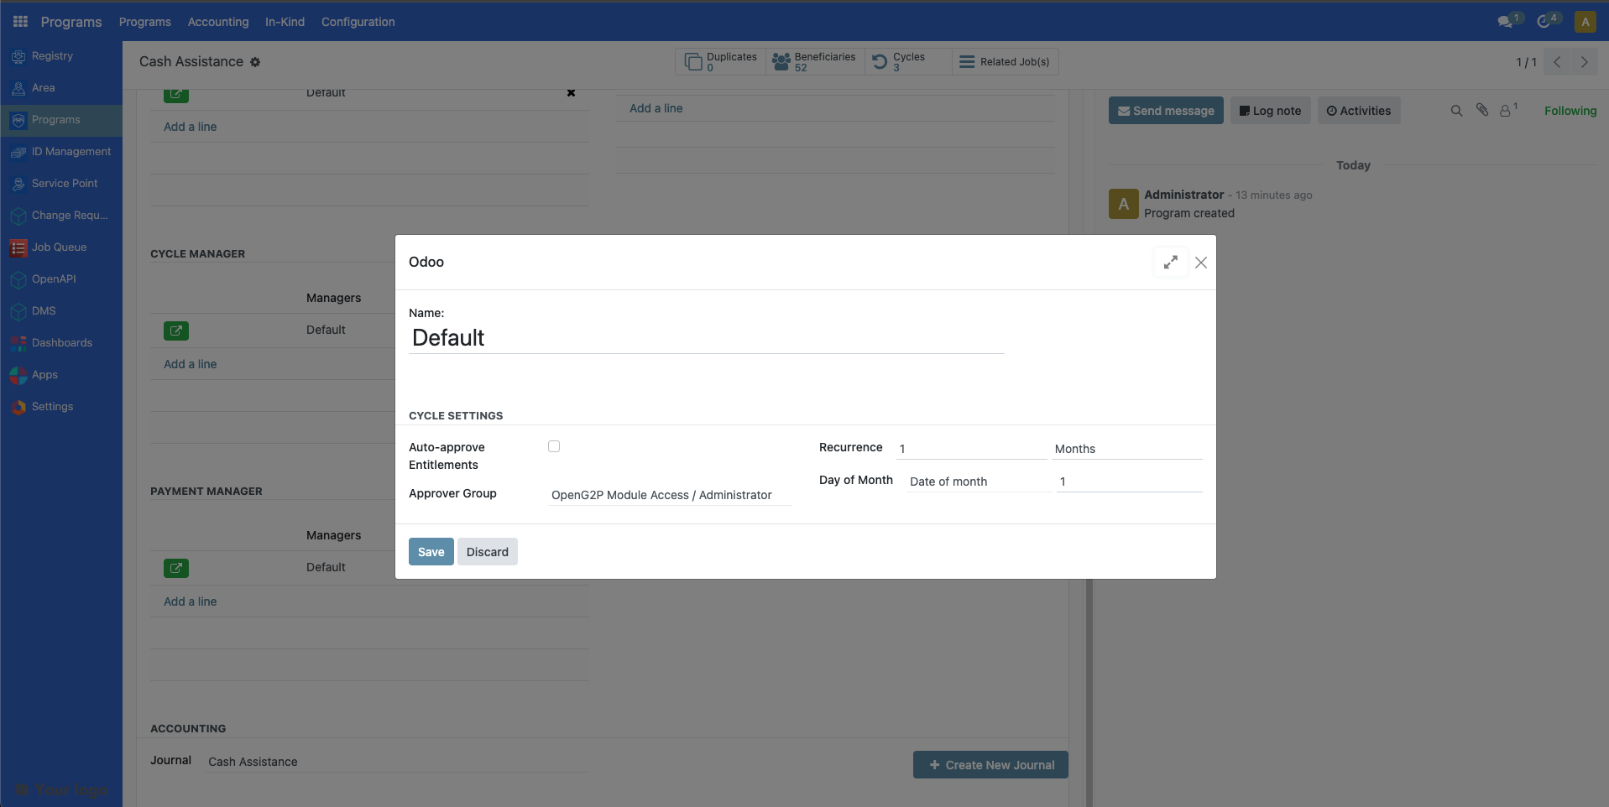
Task: Open the Accounting menu
Action: tap(217, 22)
